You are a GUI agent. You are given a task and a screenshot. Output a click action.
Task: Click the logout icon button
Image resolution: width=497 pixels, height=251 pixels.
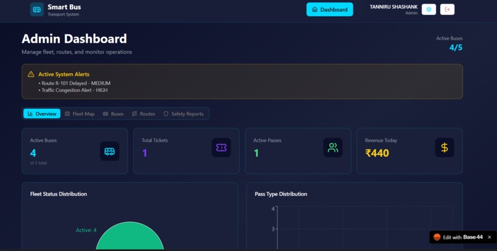(447, 9)
